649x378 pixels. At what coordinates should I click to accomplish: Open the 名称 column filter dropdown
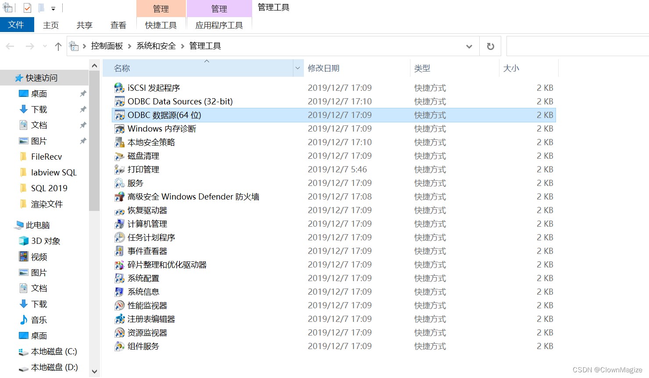pyautogui.click(x=298, y=68)
